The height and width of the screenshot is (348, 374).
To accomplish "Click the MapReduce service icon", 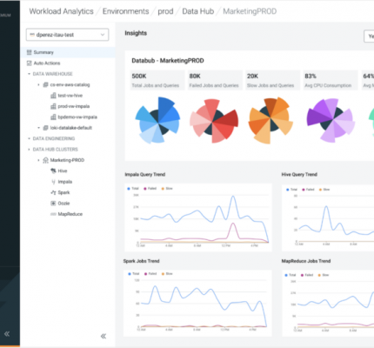I will tap(53, 214).
